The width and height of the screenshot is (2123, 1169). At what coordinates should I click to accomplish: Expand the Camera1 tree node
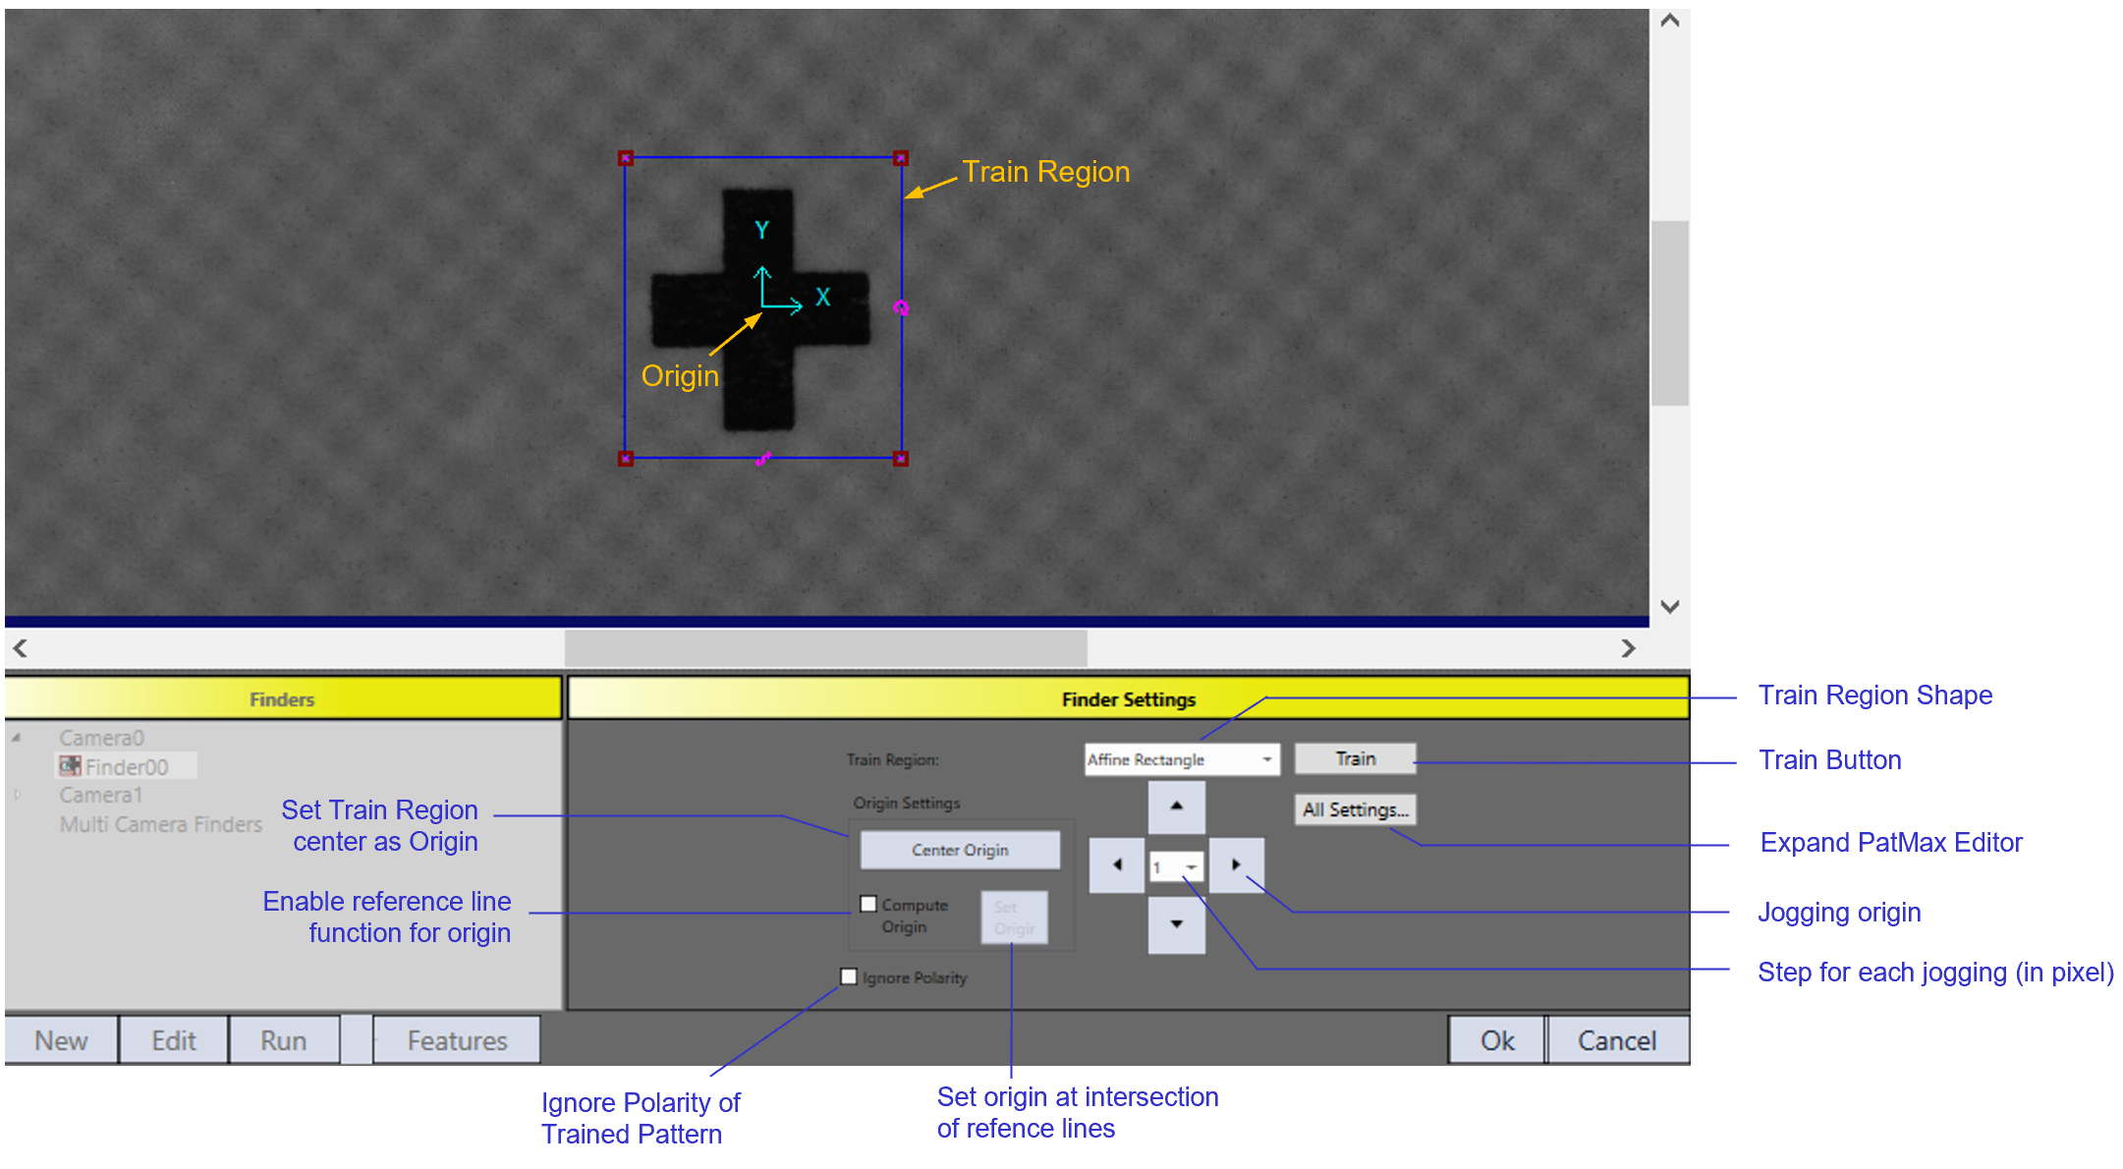pos(17,795)
